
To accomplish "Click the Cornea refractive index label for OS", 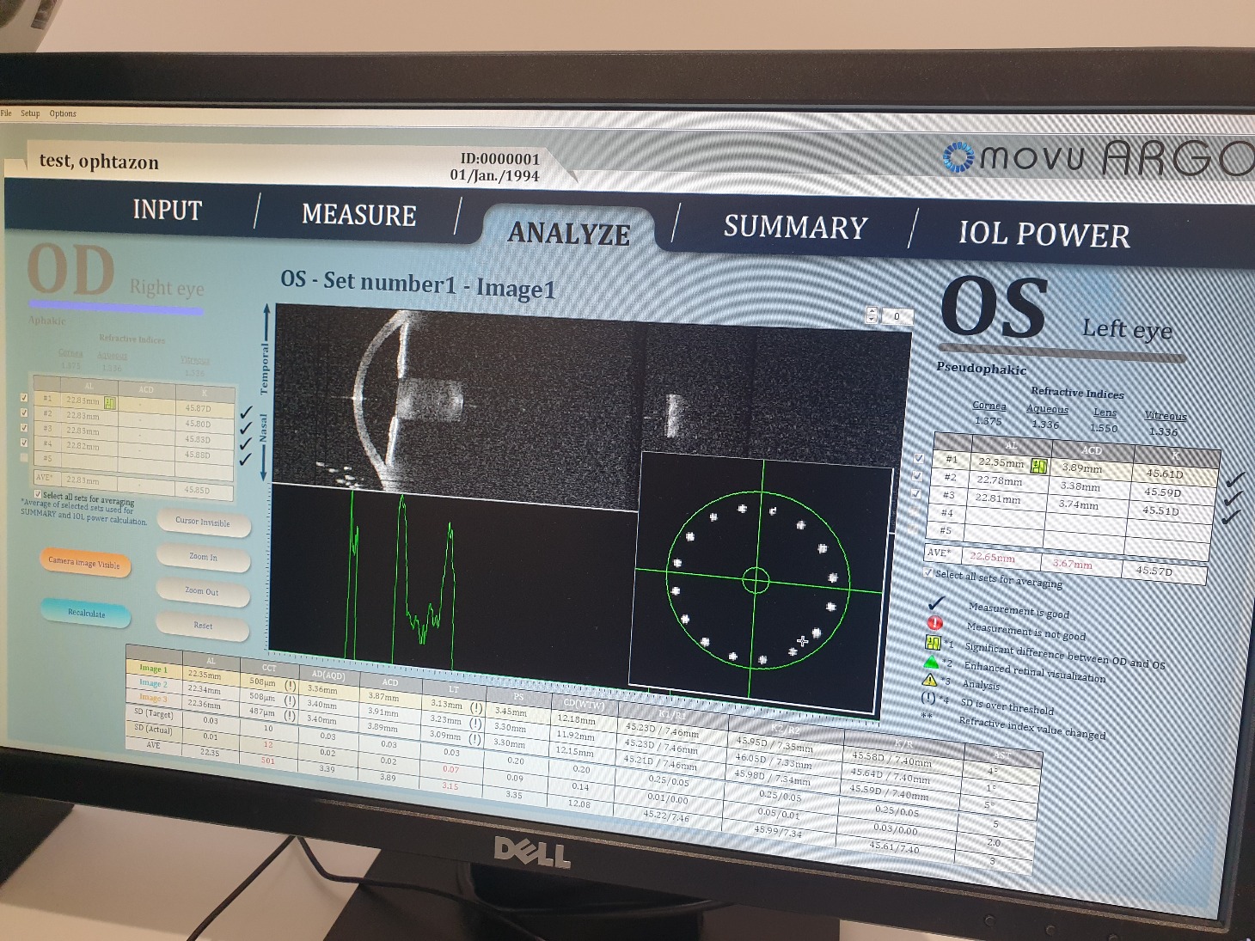I will click(989, 406).
